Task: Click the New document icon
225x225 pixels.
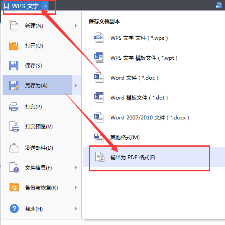Action: (x=14, y=26)
